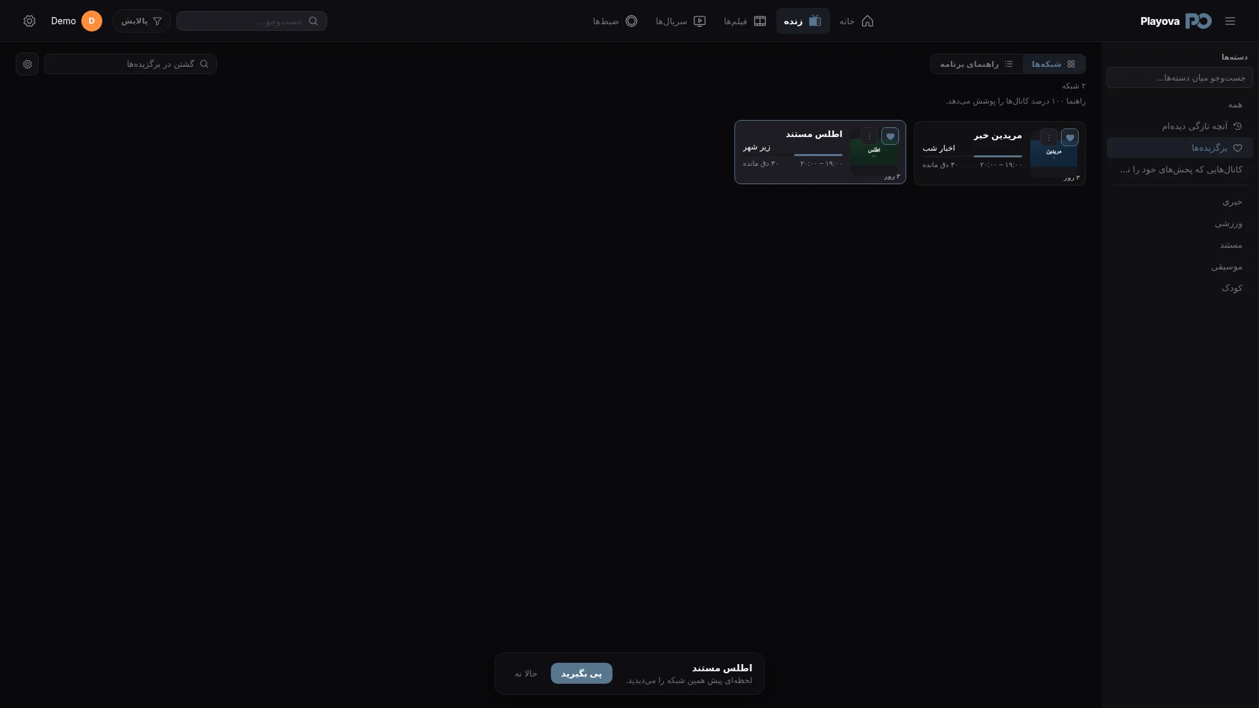The image size is (1259, 708).
Task: Select the خبری news category
Action: pos(1180,201)
